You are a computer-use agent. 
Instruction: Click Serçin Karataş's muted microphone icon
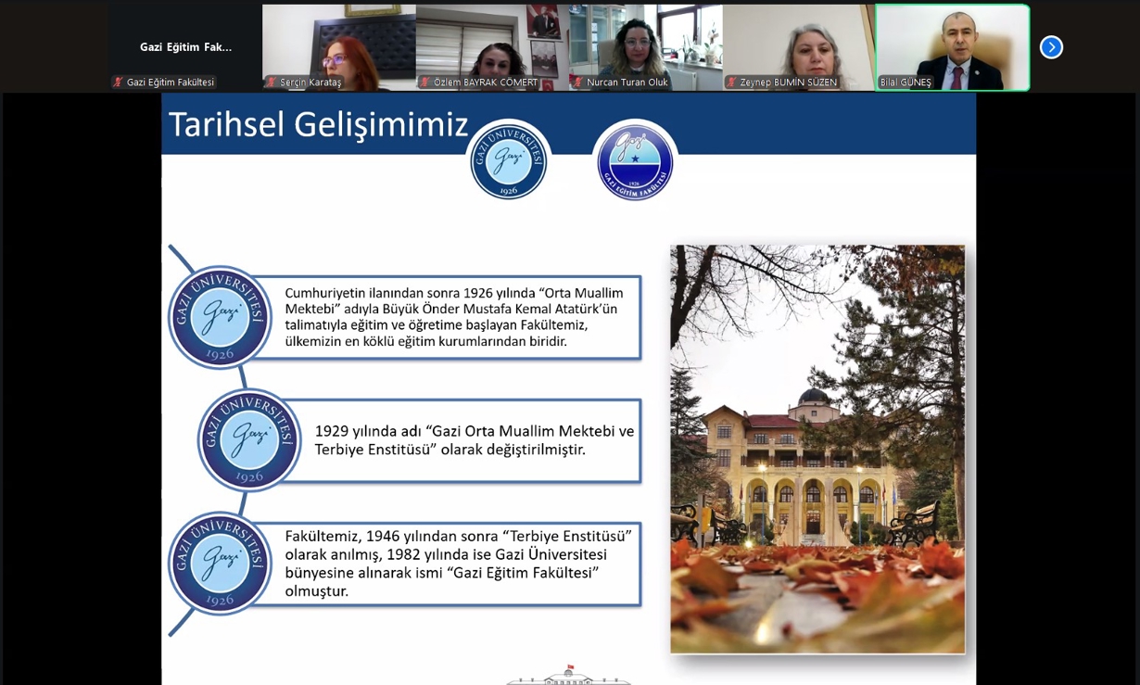(272, 82)
